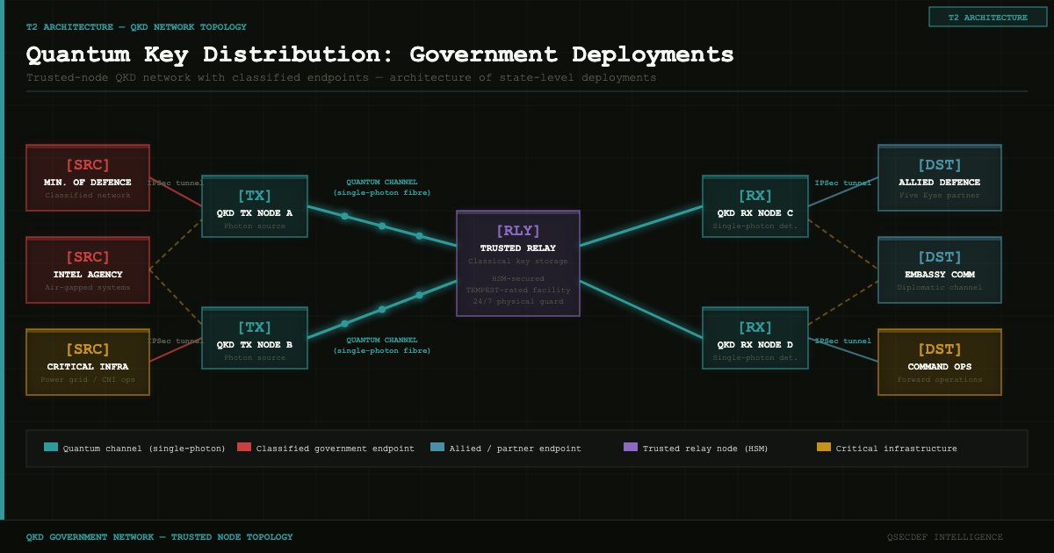Click the Classified network caption
The height and width of the screenshot is (553, 1054).
88,195
